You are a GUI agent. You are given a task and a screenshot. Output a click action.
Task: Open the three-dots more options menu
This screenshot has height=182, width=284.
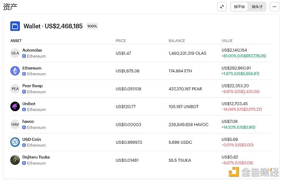click(275, 7)
